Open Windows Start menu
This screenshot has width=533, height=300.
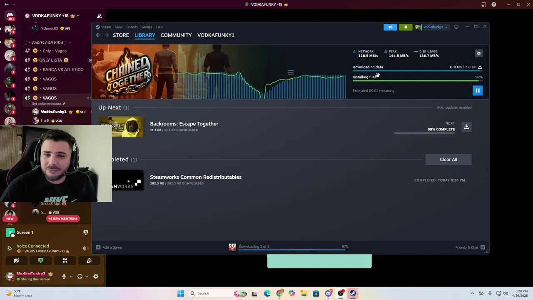180,293
